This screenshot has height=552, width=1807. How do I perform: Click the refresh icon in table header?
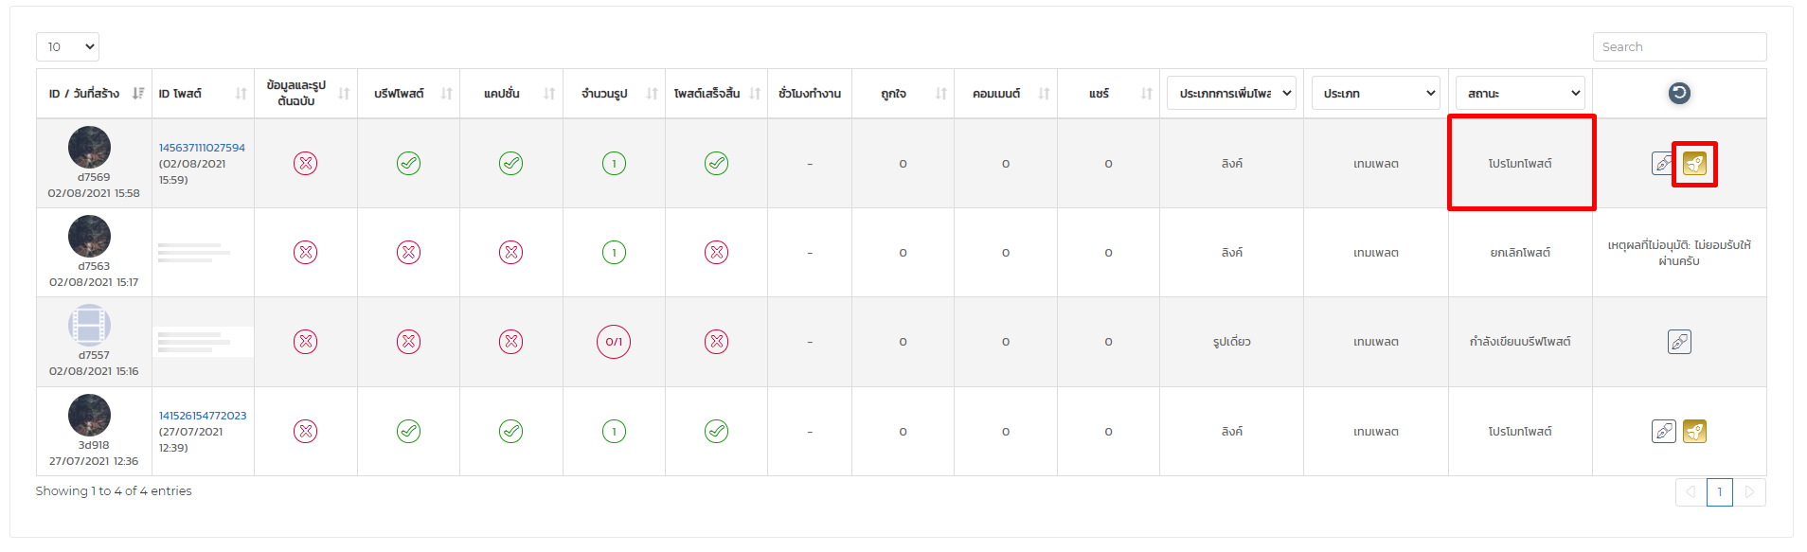coord(1679,93)
